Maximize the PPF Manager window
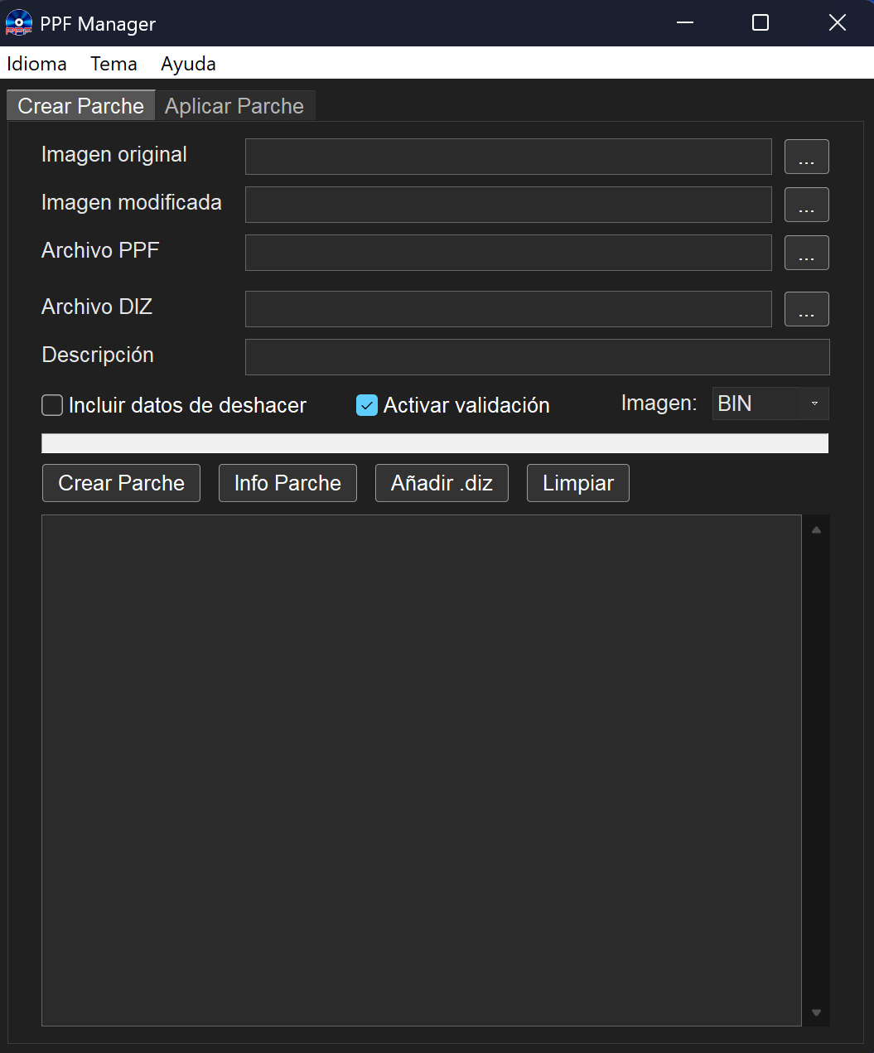The width and height of the screenshot is (874, 1053). pyautogui.click(x=760, y=23)
